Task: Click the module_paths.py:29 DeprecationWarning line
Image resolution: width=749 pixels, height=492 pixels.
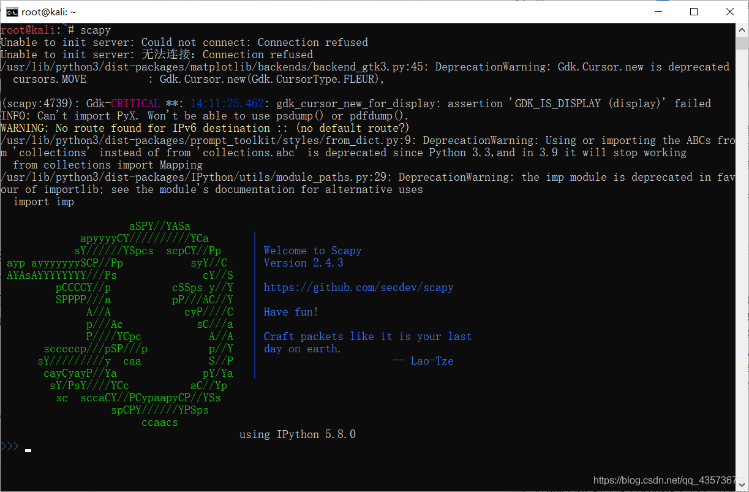Action: (x=367, y=177)
